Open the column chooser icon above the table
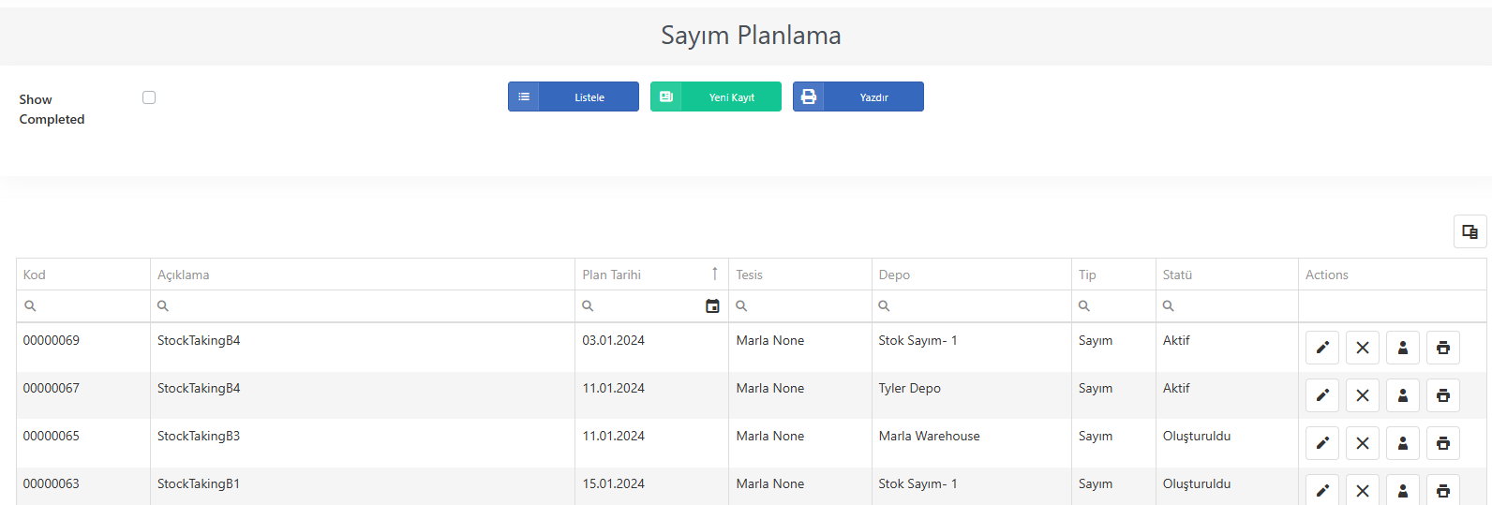Viewport: 1492px width, 505px height. [x=1470, y=231]
